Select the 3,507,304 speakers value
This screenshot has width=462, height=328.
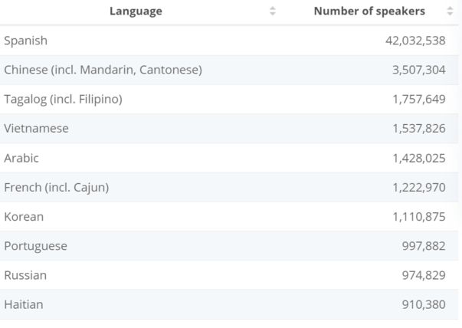coord(418,70)
